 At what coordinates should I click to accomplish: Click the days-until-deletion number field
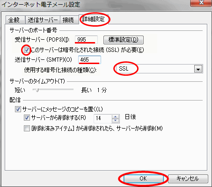tap(102, 118)
